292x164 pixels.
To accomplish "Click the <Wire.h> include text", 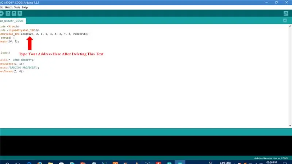I will point(13,27).
